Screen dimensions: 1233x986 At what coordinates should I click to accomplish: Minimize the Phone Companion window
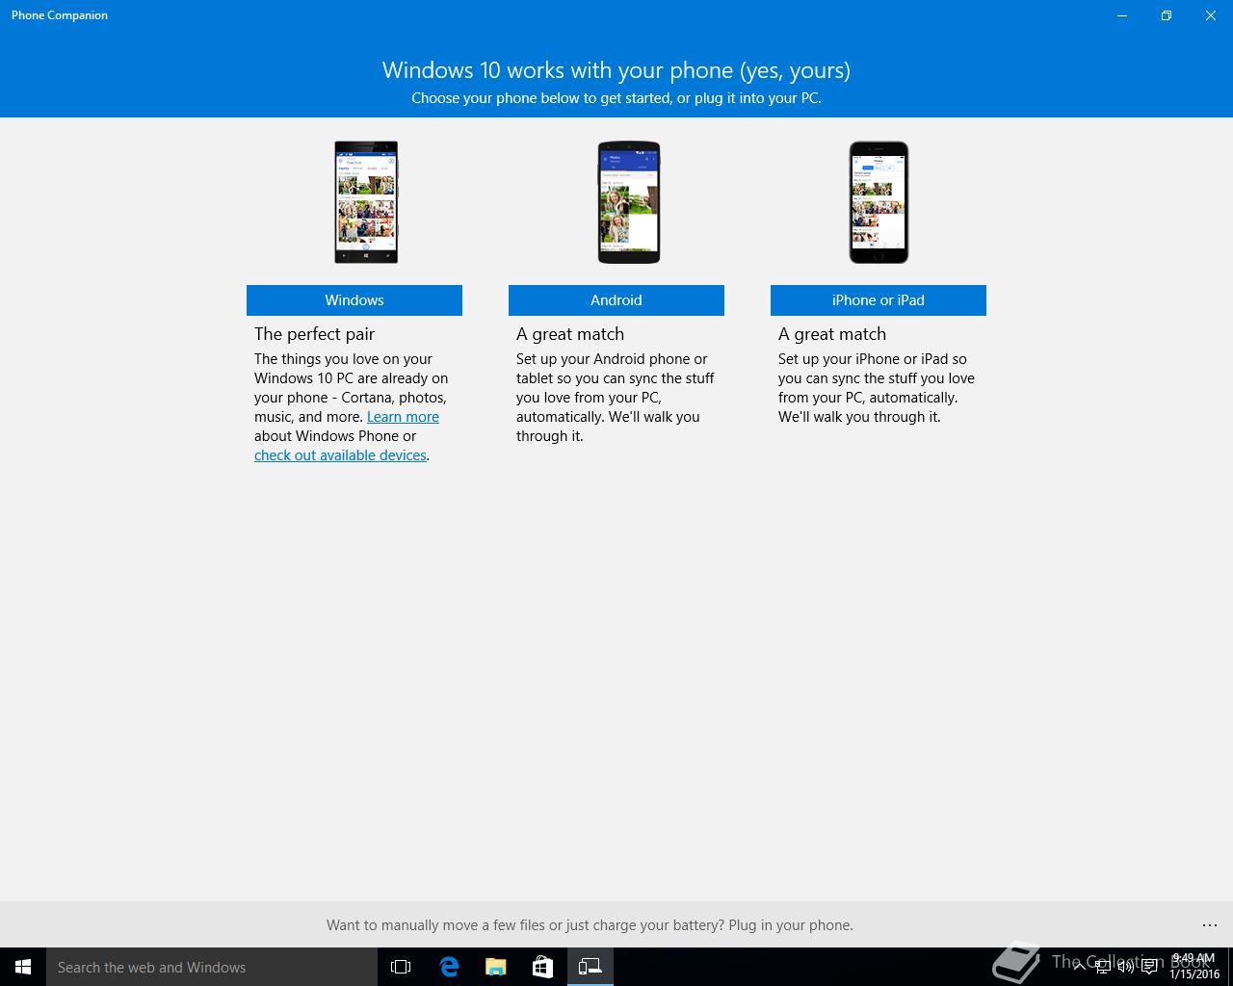point(1122,15)
